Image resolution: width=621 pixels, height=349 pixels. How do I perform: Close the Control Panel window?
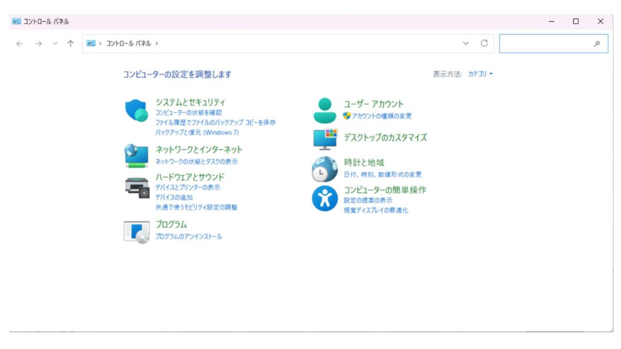click(600, 21)
